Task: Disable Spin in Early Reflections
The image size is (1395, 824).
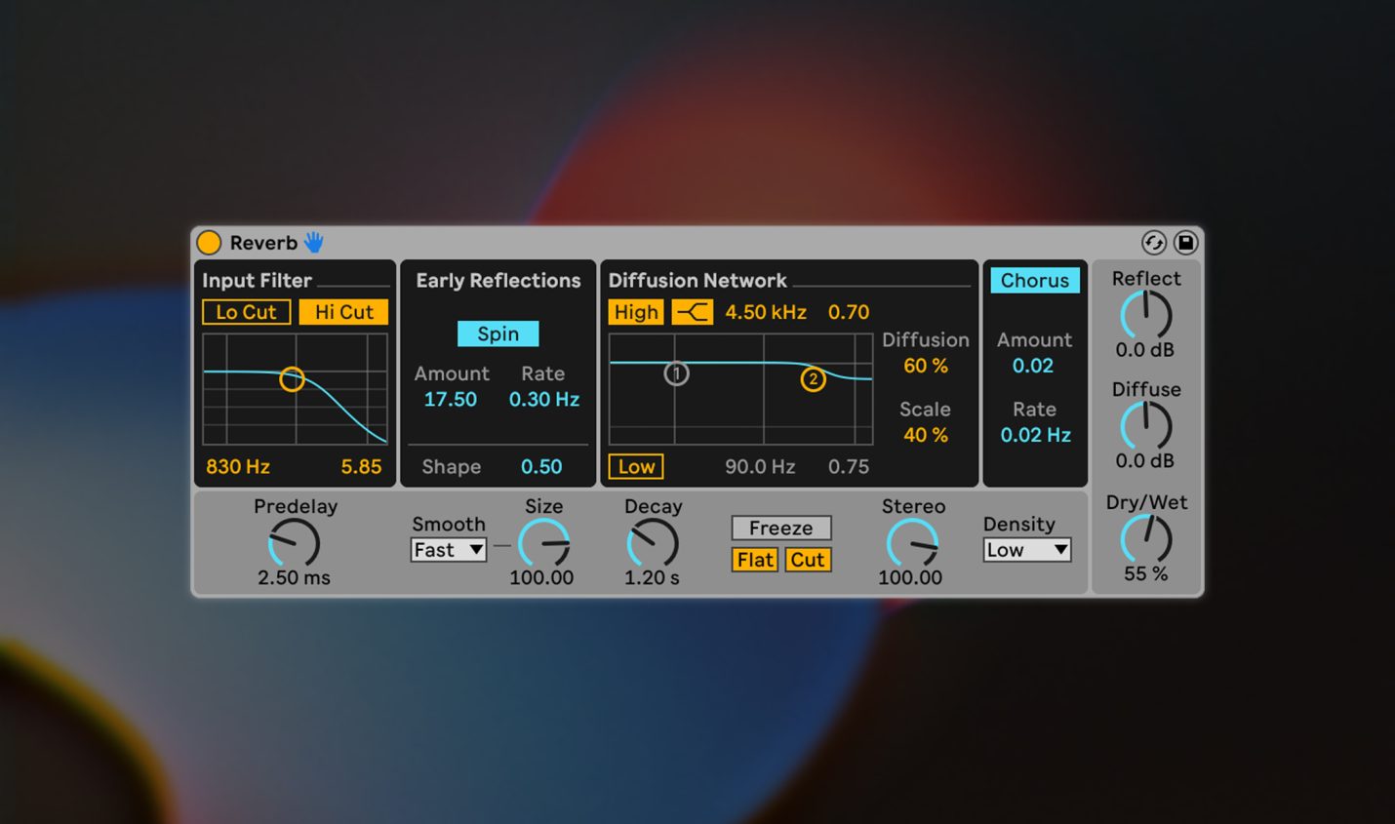Action: (x=498, y=334)
